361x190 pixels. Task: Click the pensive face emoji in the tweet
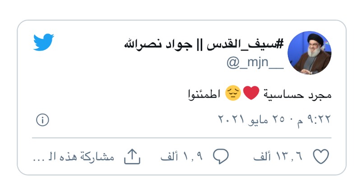point(233,93)
